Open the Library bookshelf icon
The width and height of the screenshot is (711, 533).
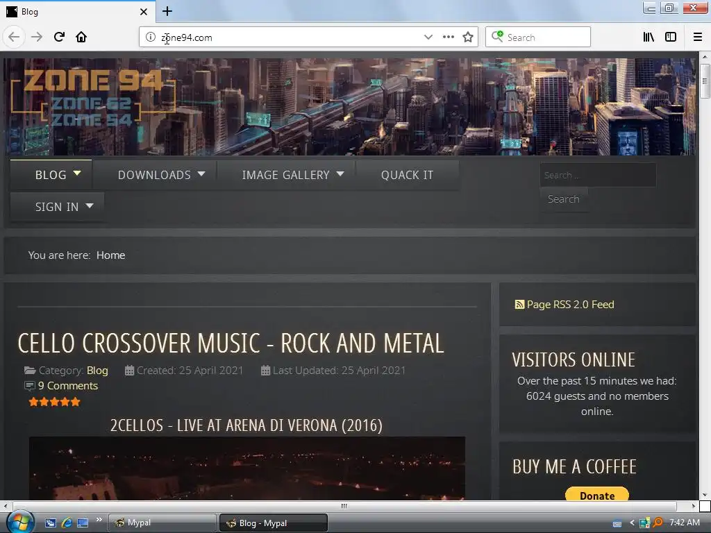649,37
